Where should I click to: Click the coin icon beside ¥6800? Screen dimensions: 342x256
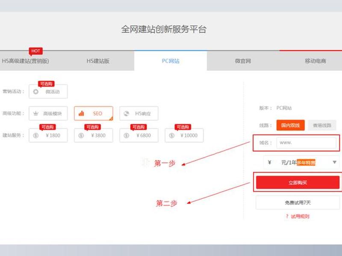point(127,135)
